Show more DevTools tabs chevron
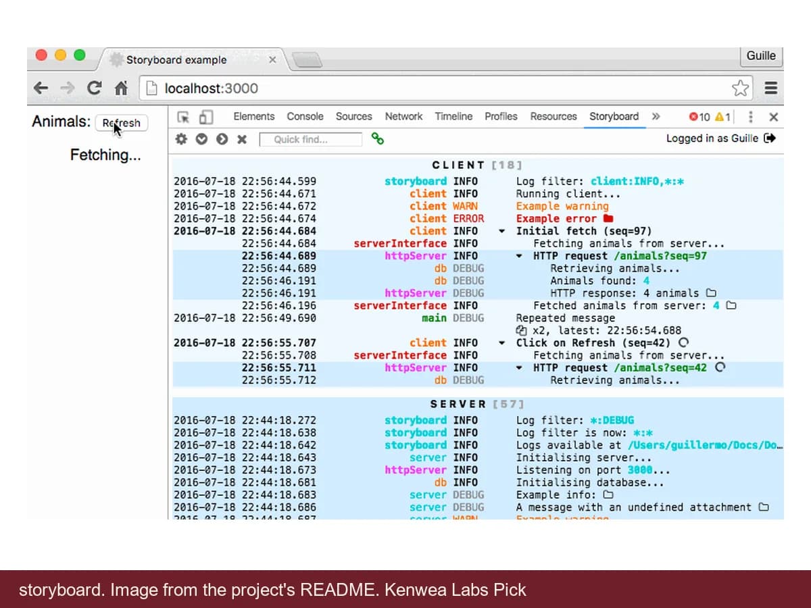 pos(656,116)
